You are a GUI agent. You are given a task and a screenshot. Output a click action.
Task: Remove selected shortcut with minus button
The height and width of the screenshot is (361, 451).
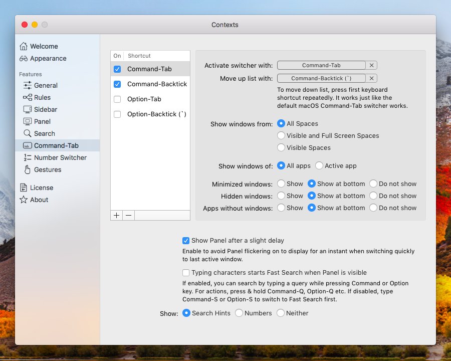129,215
